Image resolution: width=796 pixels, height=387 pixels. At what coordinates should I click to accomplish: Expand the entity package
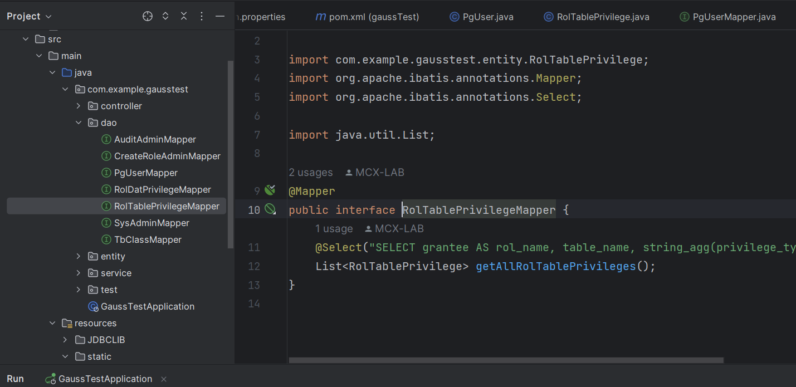coord(79,256)
